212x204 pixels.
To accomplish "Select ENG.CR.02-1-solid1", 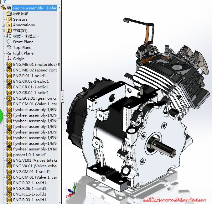I will (x=31, y=93).
